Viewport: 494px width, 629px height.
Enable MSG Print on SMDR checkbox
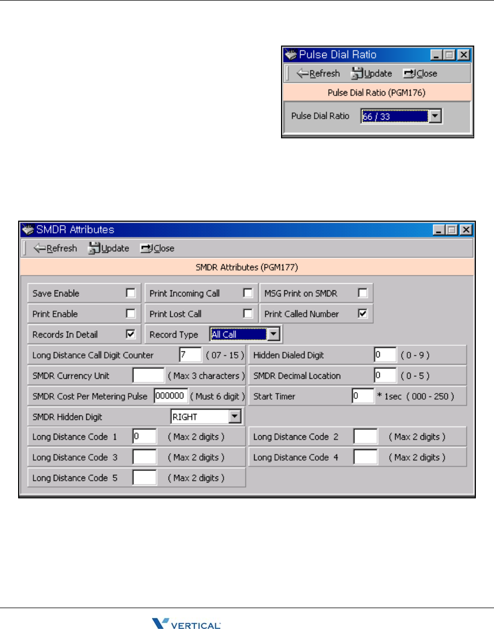[363, 293]
